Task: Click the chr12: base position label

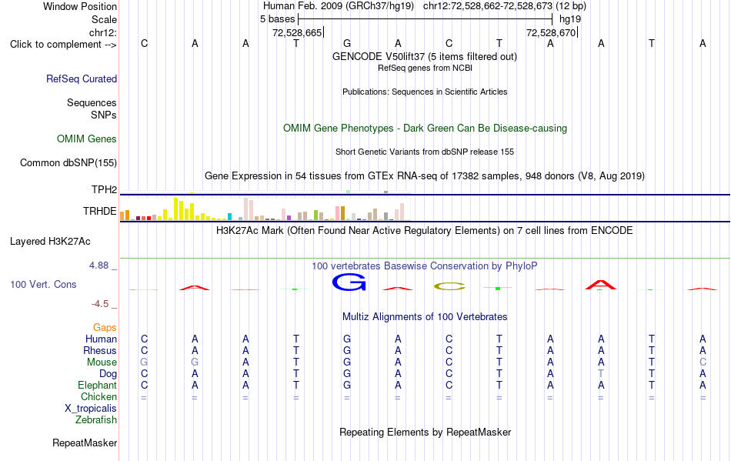Action: [102, 32]
